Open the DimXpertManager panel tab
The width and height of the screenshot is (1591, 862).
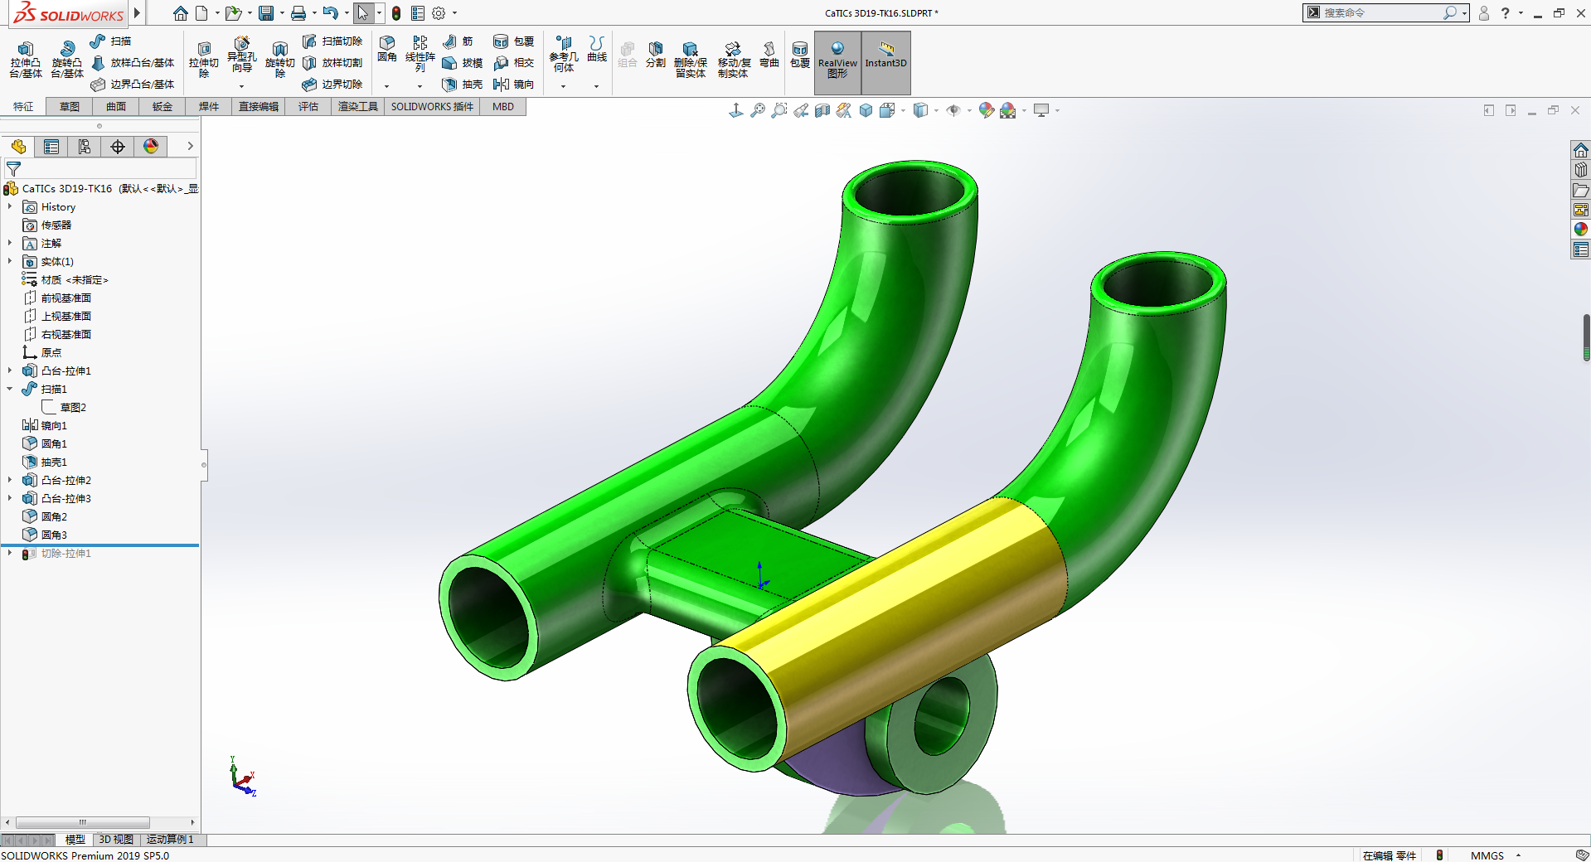[x=118, y=147]
